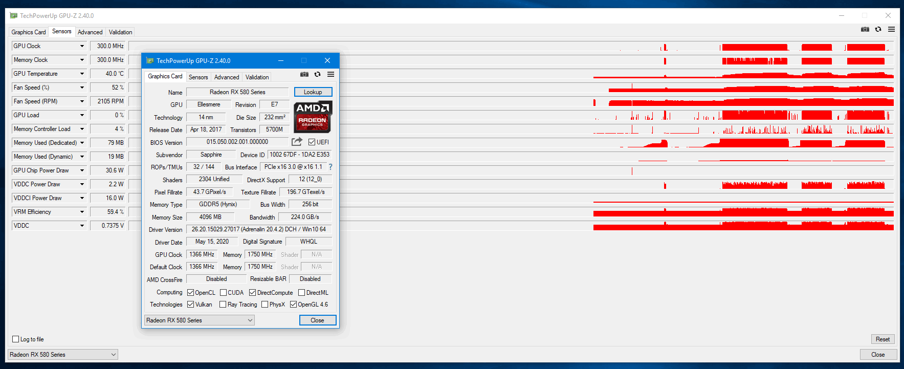Click the Radeon RX 580 Series name field
Viewport: 904px width, 369px height.
237,92
